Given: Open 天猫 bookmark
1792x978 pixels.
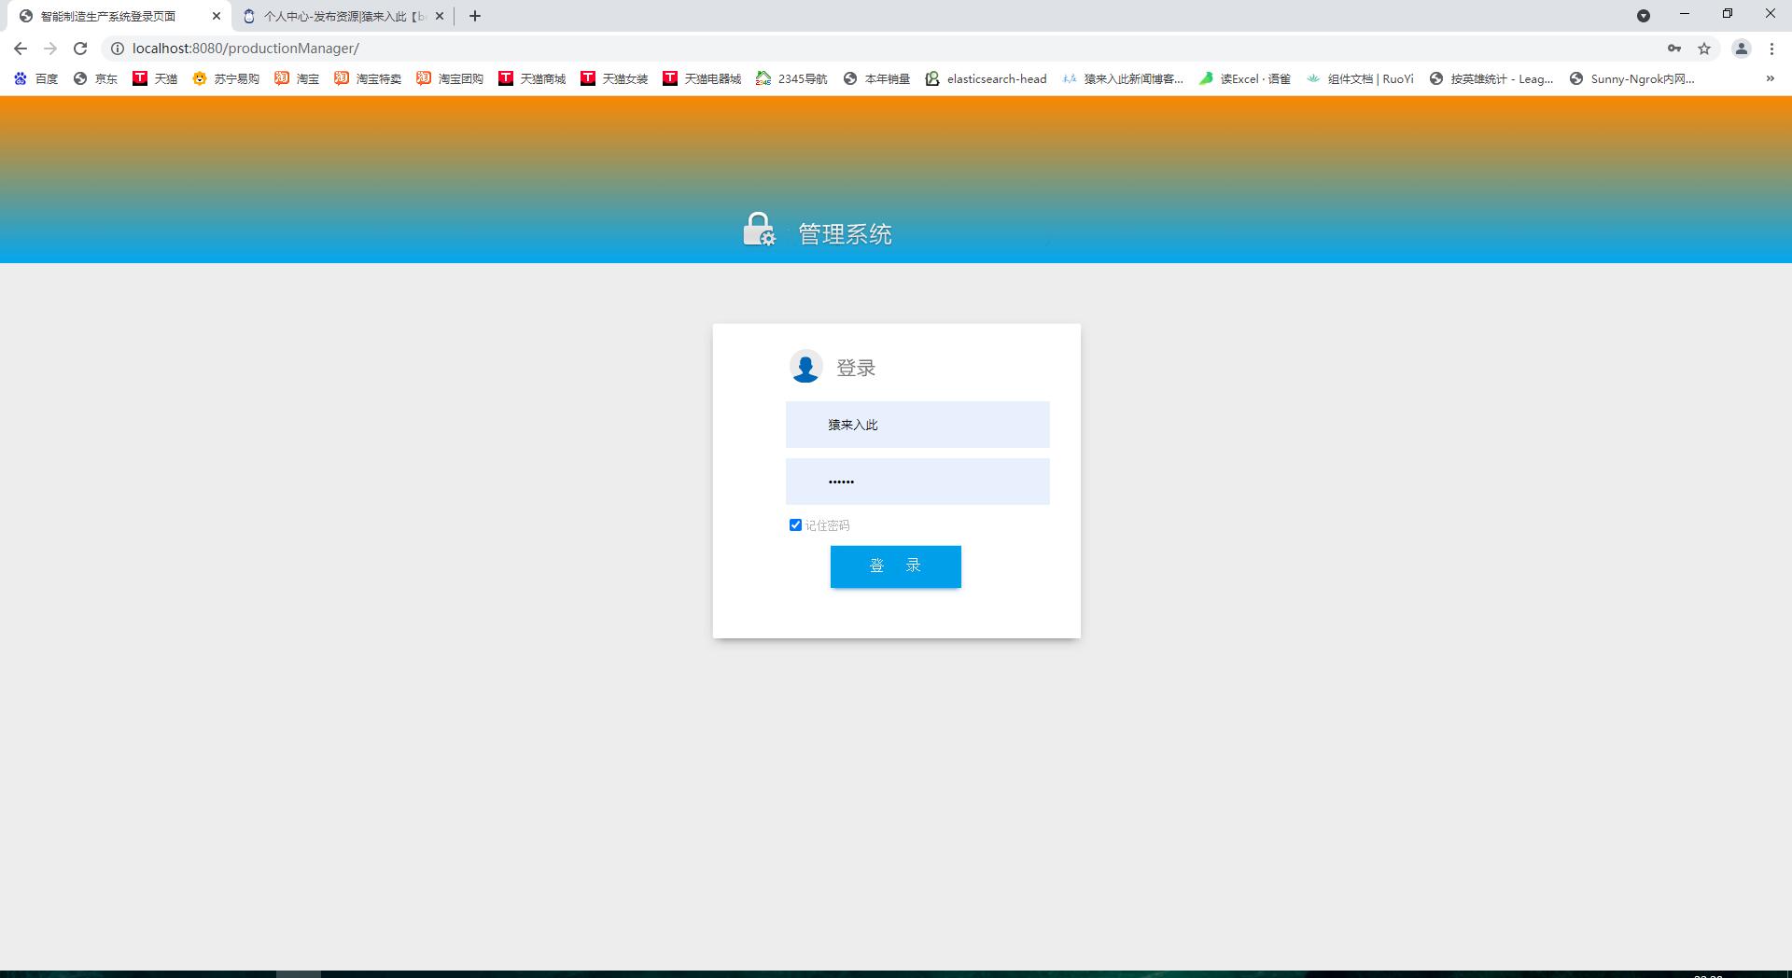Looking at the screenshot, I should 155,78.
